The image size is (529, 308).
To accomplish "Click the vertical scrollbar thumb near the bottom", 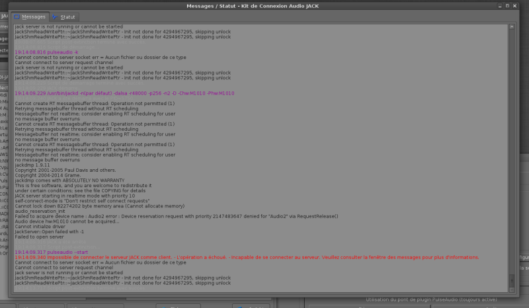I will pyautogui.click(x=512, y=280).
